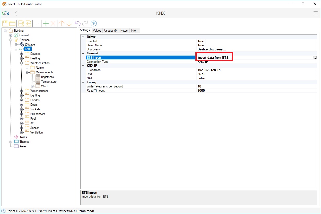Select the AC folder
This screenshot has width=321, height=214.
[x=32, y=123]
